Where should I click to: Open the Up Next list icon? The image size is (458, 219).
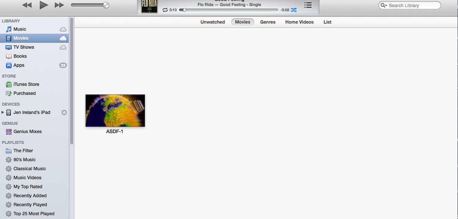tap(308, 5)
